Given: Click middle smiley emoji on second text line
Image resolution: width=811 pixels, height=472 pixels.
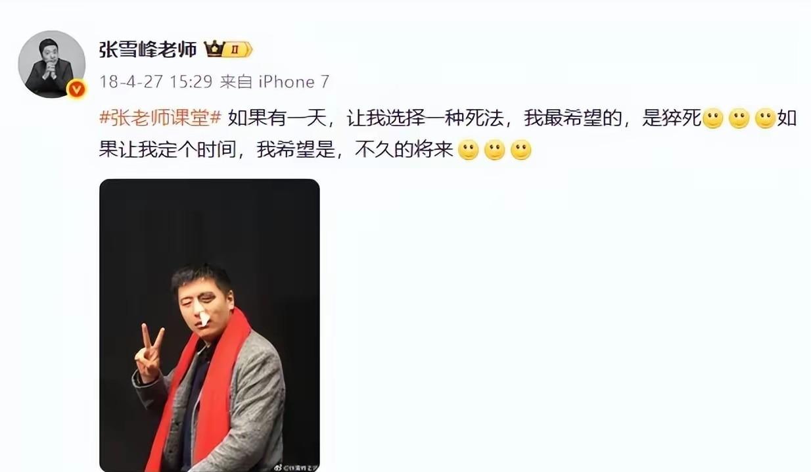Looking at the screenshot, I should point(494,151).
